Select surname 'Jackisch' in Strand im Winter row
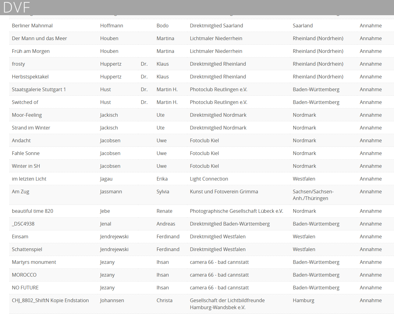Image resolution: width=394 pixels, height=314 pixels. point(109,128)
